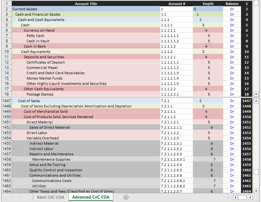Click the Cost of Sales cell
Viewport: 261px width, 202px height.
86,101
